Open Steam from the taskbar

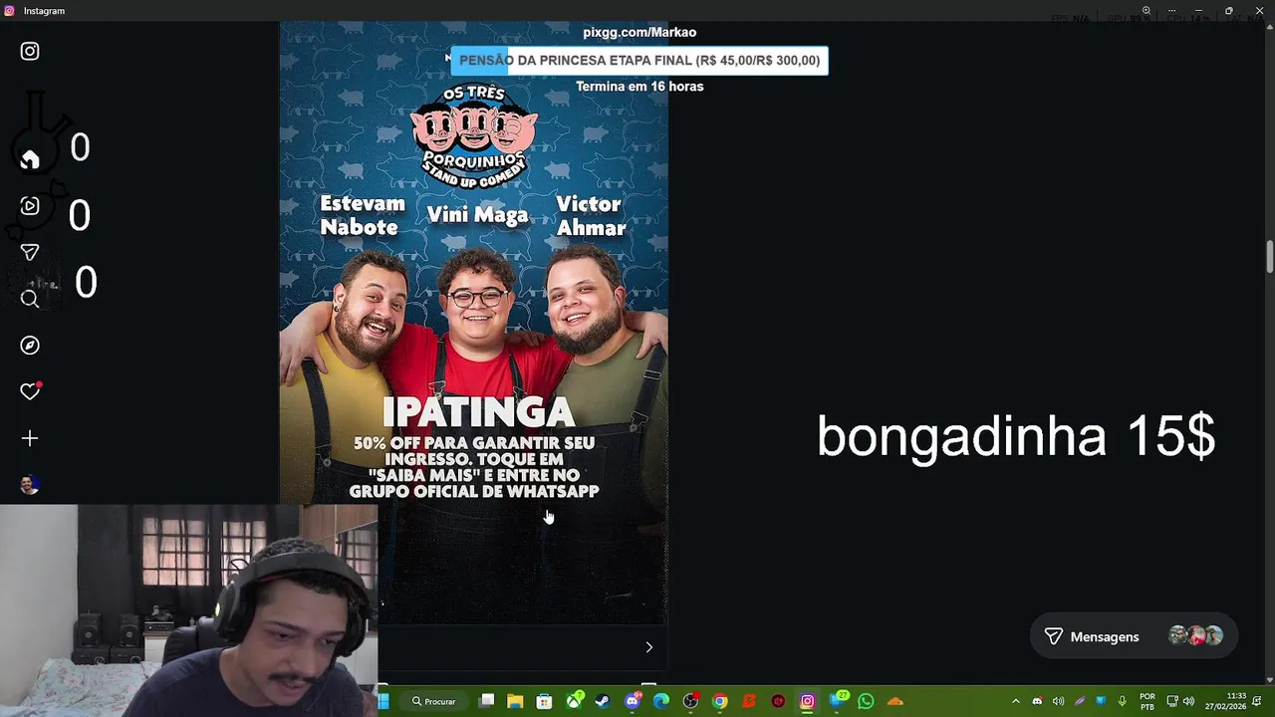click(603, 702)
